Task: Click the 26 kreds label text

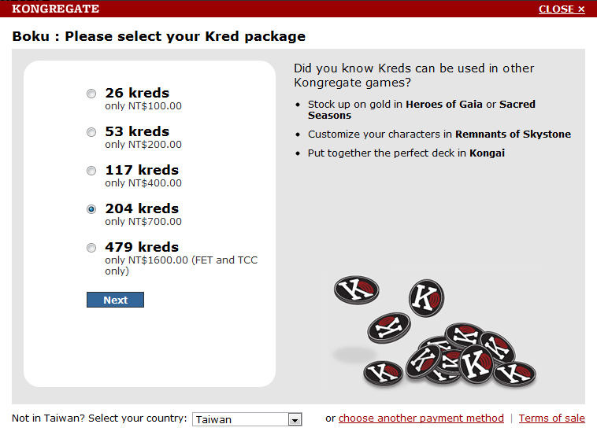Action: coord(137,93)
